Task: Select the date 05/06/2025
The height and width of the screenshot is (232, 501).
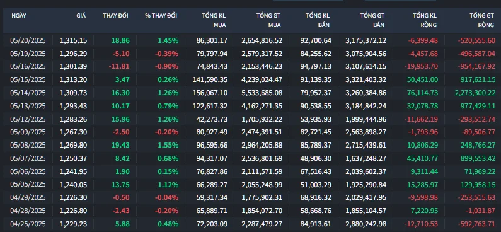Action: [x=28, y=171]
